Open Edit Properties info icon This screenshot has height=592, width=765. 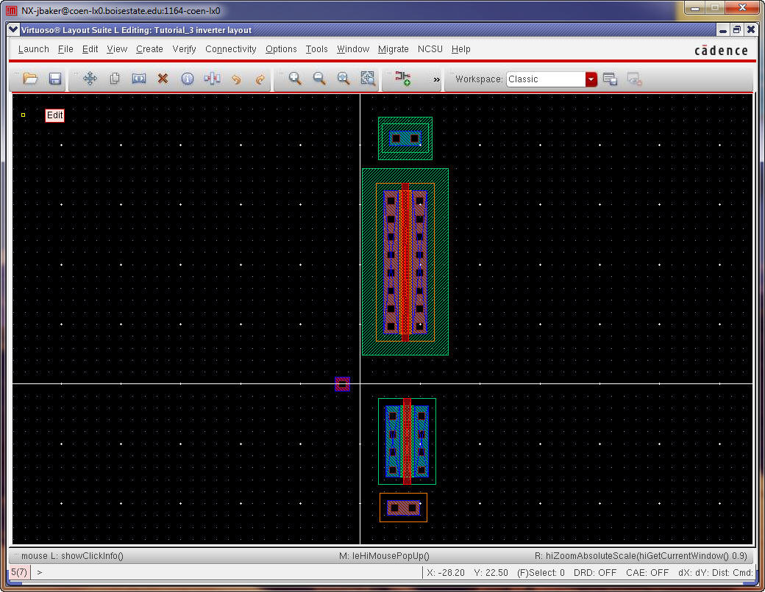pos(188,79)
